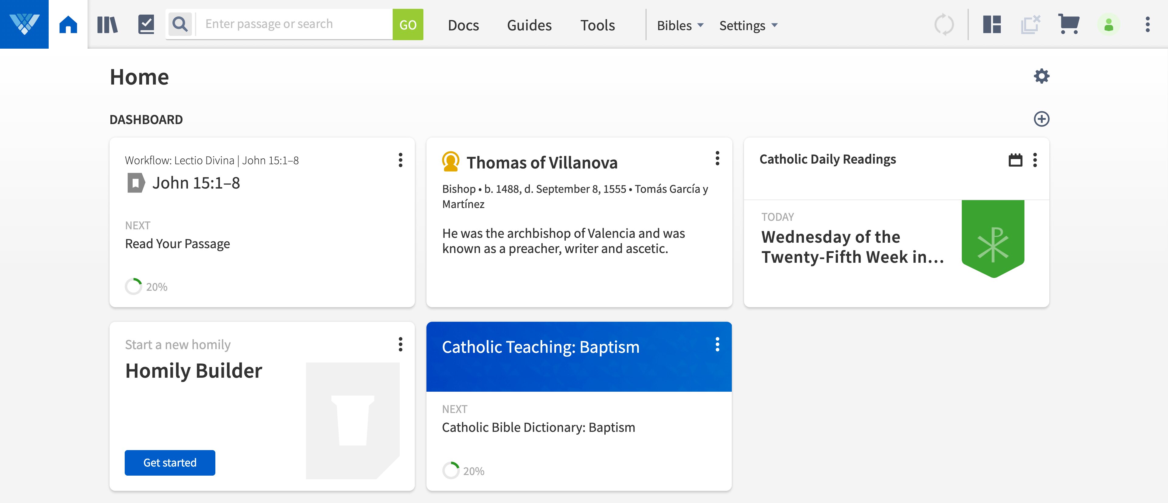Open the Library books icon
The height and width of the screenshot is (503, 1168).
click(x=107, y=24)
